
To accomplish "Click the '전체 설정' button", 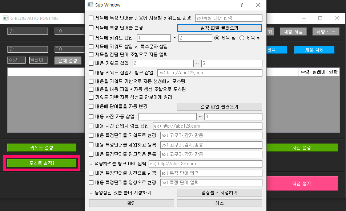I will pyautogui.click(x=68, y=61).
